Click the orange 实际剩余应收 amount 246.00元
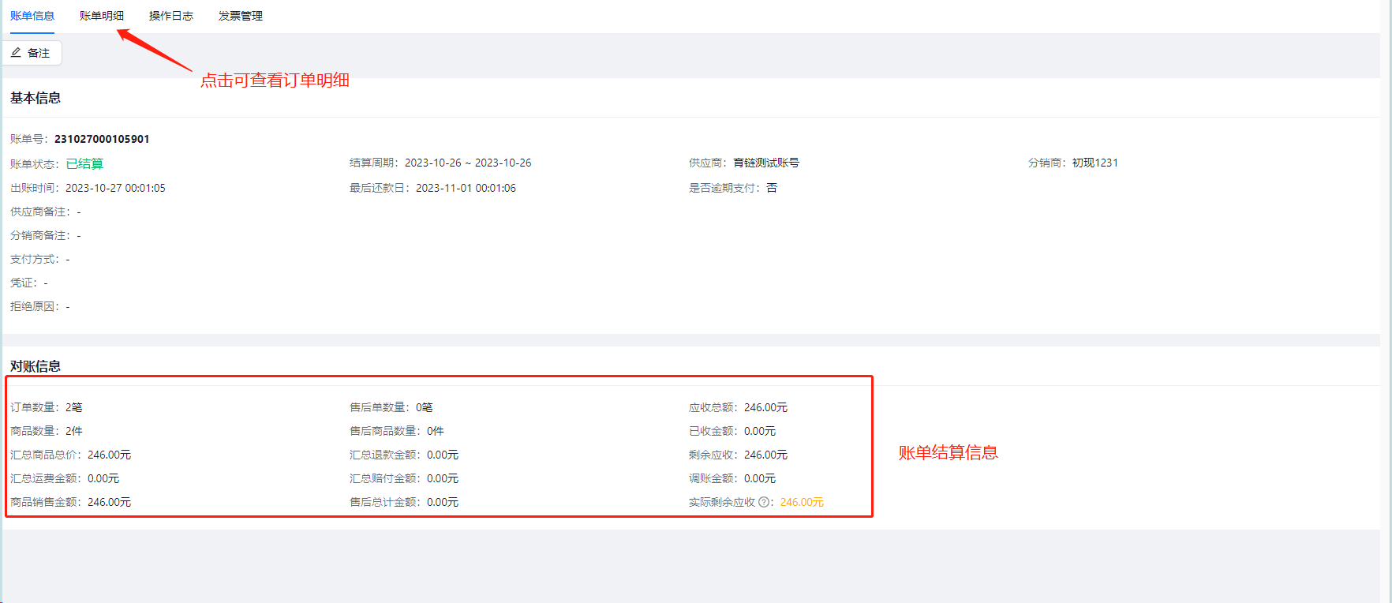The height and width of the screenshot is (603, 1392). click(x=802, y=502)
